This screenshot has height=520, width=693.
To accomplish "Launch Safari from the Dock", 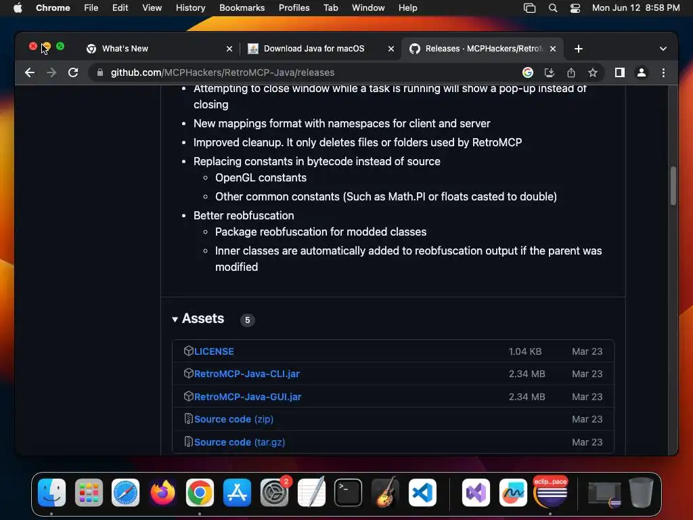I will tap(125, 493).
